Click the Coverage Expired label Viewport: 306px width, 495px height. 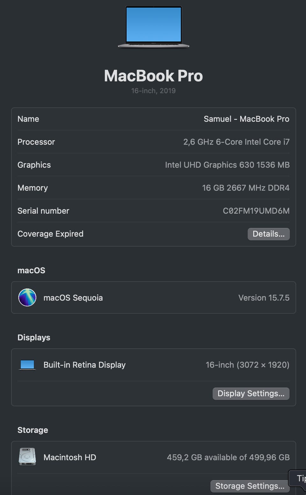coord(50,234)
